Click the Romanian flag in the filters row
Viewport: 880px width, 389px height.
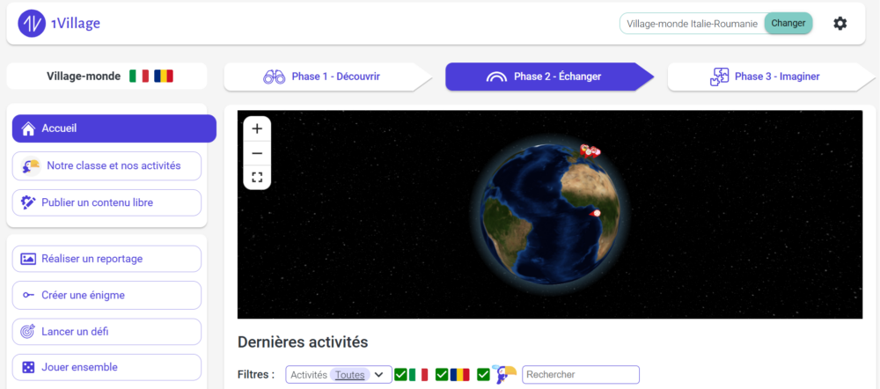pos(459,374)
